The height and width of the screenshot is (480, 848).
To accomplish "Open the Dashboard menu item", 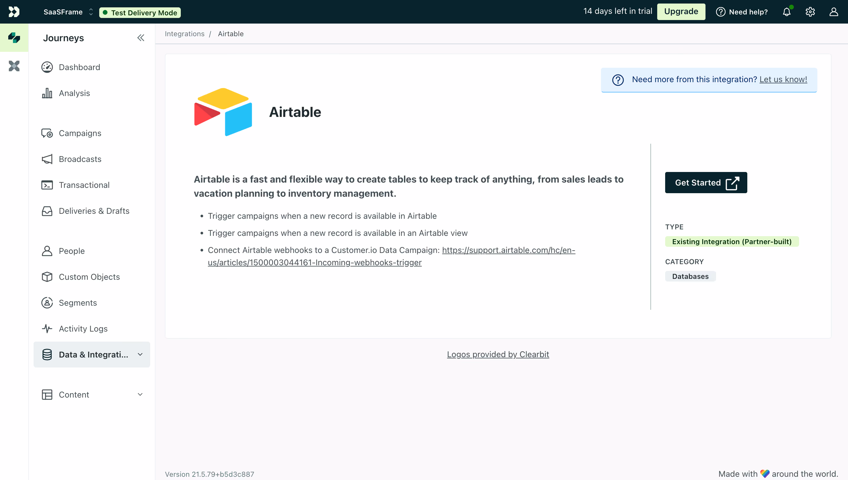I will tap(92, 67).
